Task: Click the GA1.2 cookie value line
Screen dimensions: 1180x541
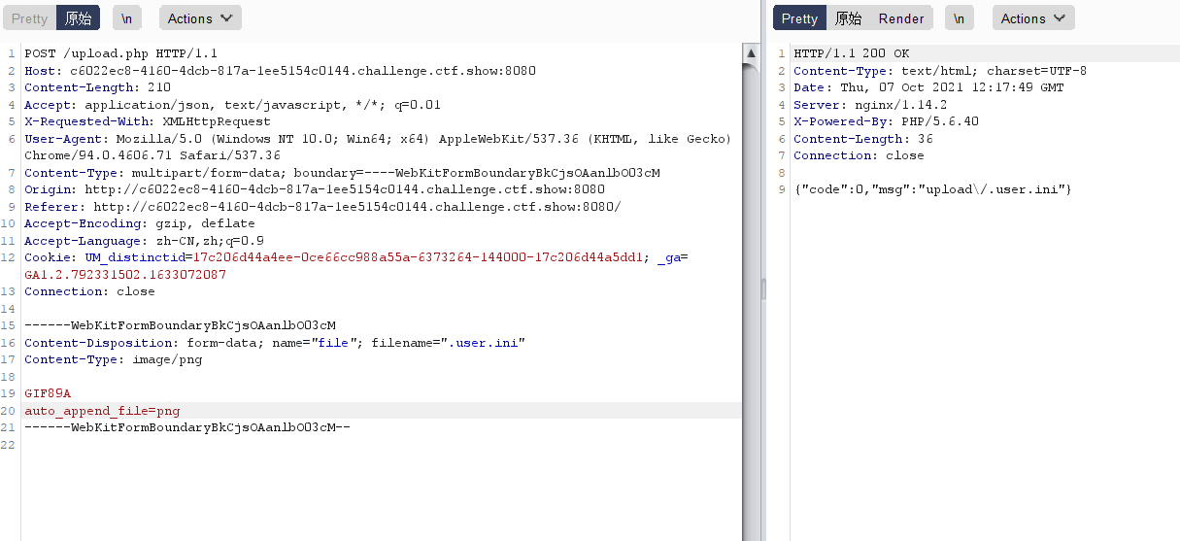Action: point(125,275)
